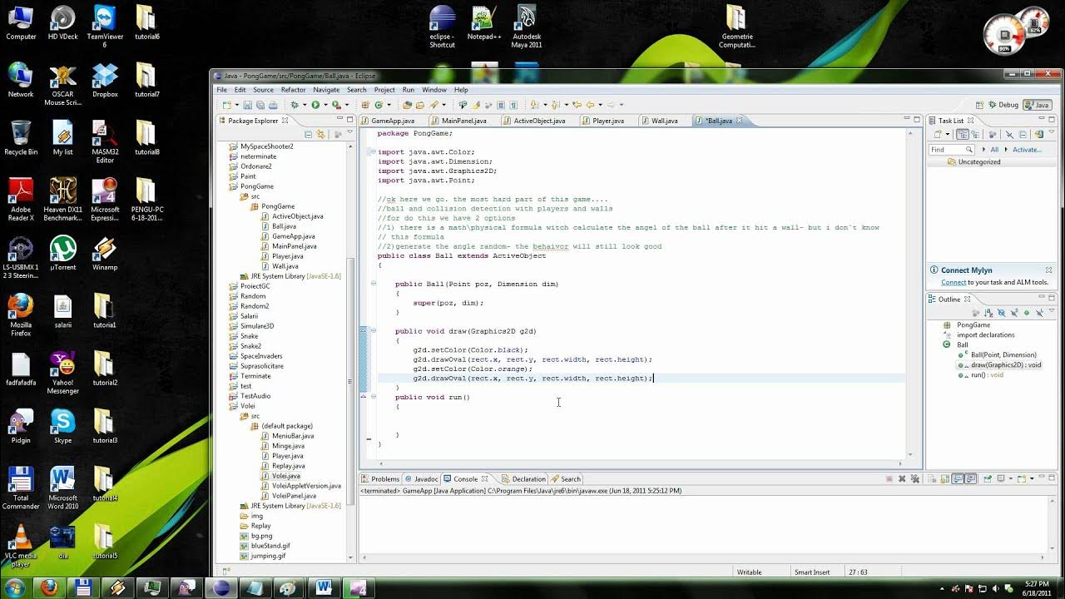1065x599 pixels.
Task: Click the Open Type toolbar icon
Action: pos(407,105)
